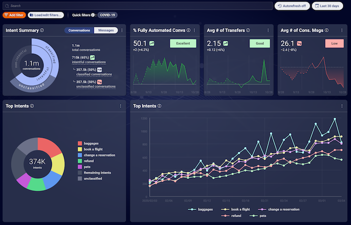Open the Avg # of Transfers options menu
The width and height of the screenshot is (351, 225).
[268, 30]
